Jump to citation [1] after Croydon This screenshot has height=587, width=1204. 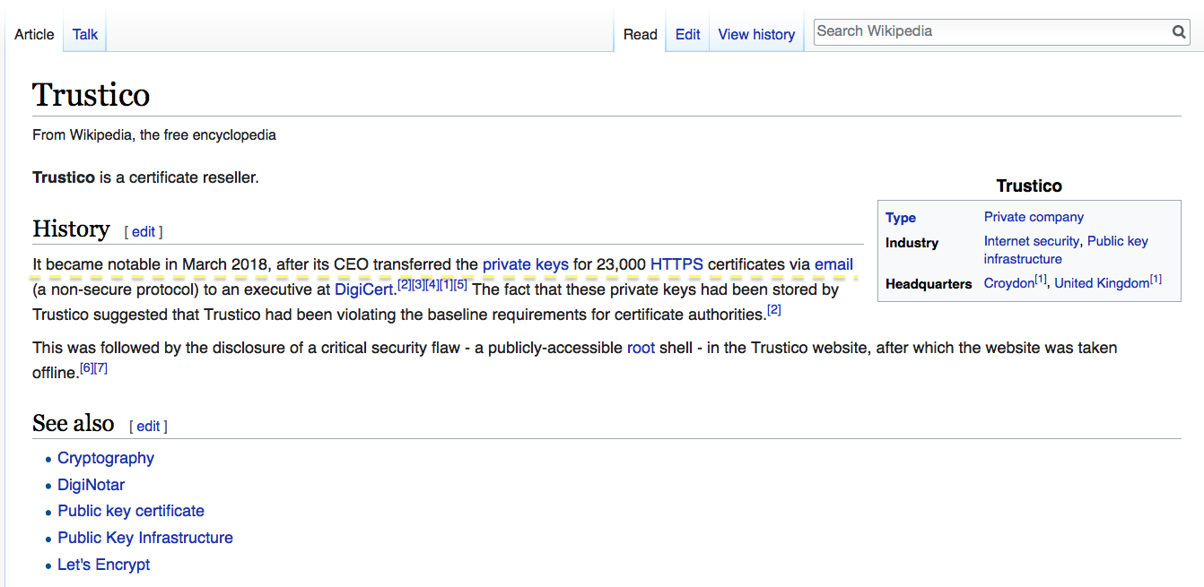point(1041,280)
